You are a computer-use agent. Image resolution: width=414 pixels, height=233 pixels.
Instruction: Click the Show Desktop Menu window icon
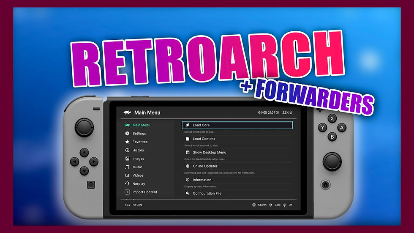[x=188, y=152]
